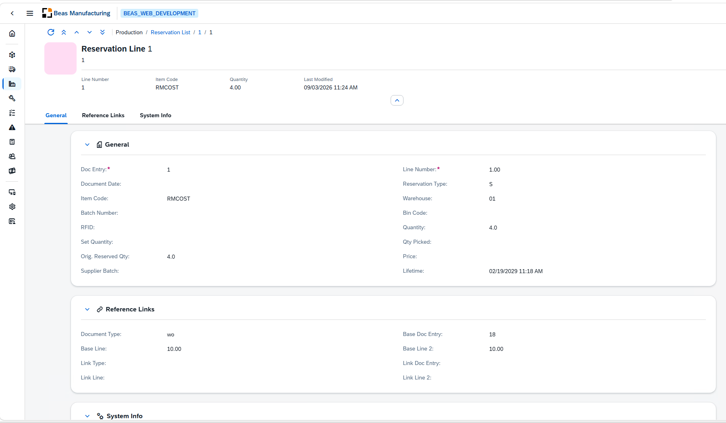Collapse the System Info section chevron

(x=87, y=416)
